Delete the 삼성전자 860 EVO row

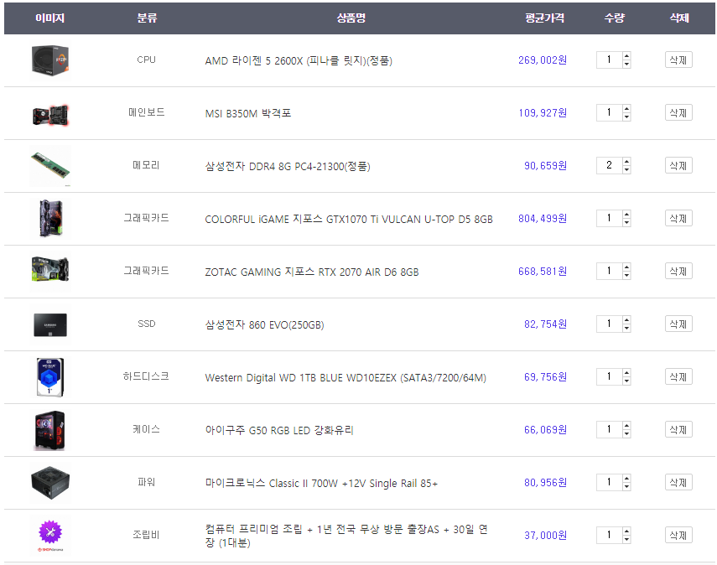[678, 324]
